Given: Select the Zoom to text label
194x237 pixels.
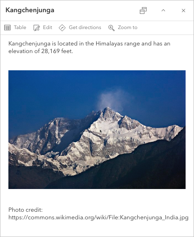Looking at the screenshot, I should click(128, 27).
